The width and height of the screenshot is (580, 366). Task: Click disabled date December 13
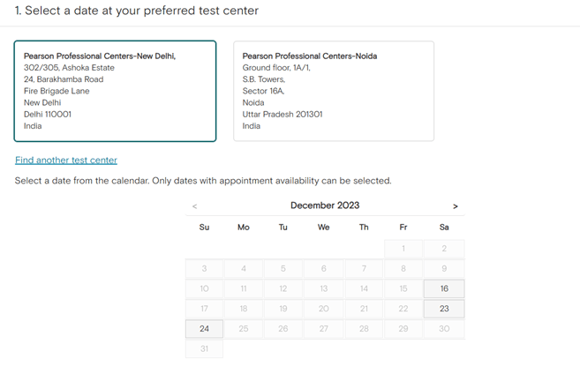(x=324, y=288)
